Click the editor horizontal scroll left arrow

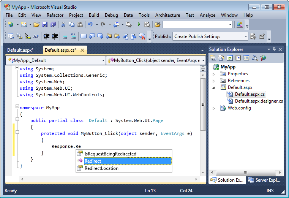point(22,179)
